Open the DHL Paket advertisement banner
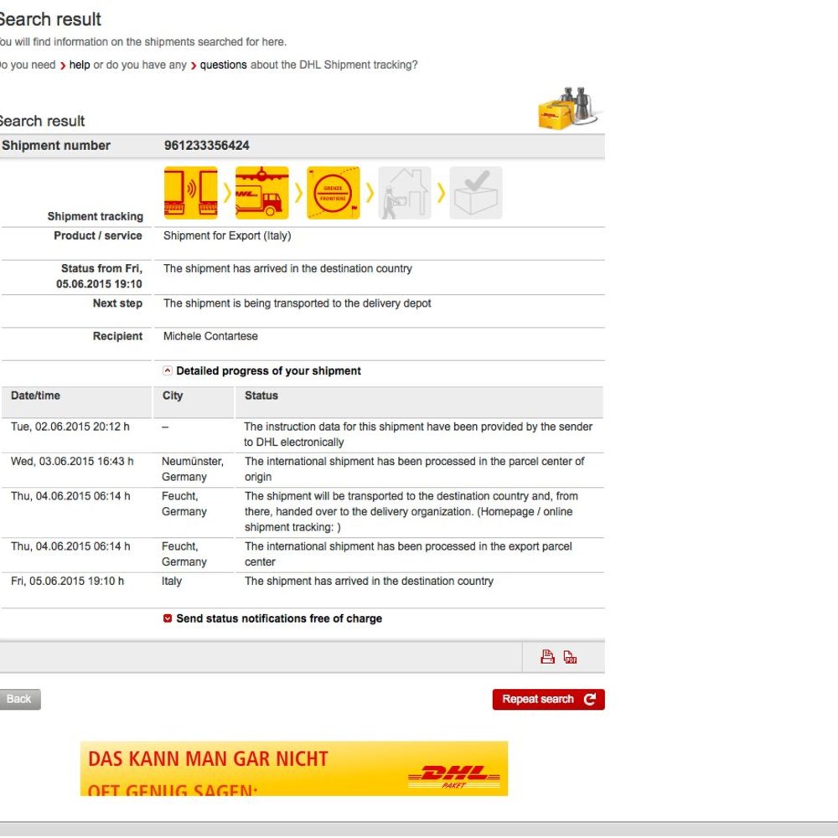The image size is (838, 838). [x=294, y=768]
